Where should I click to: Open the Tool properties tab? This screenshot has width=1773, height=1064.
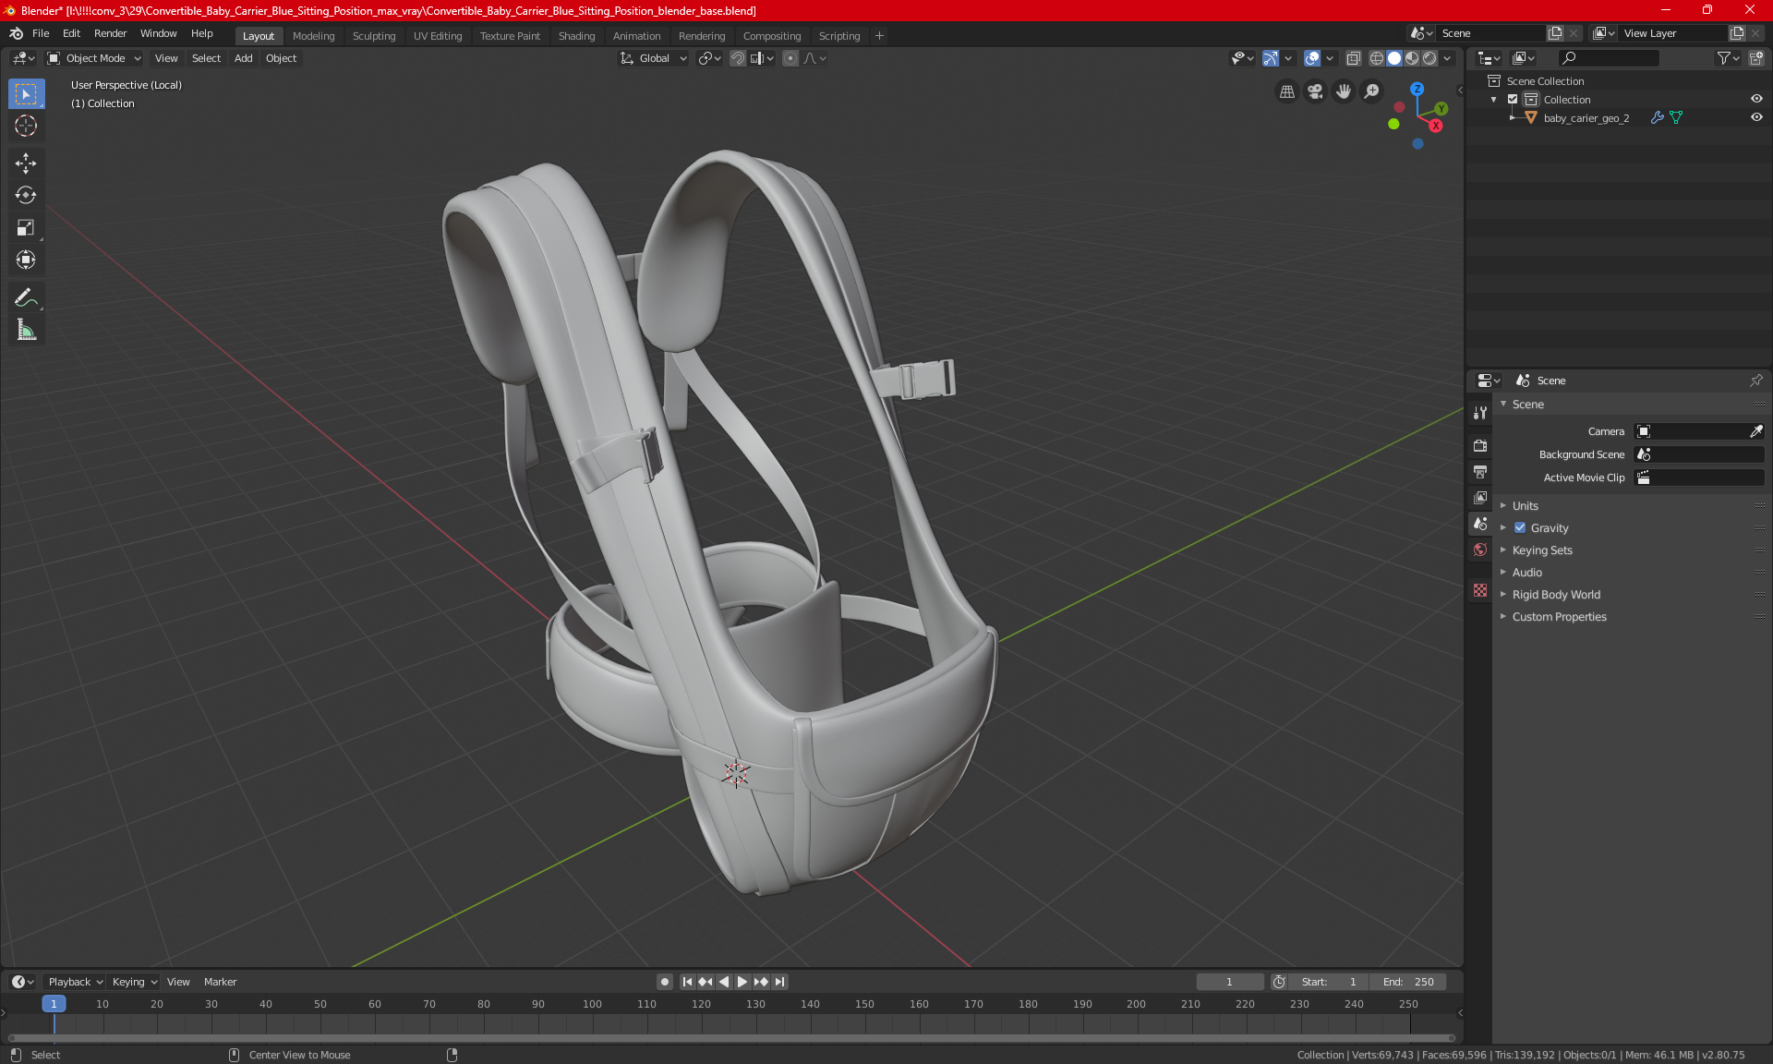[x=1480, y=413]
